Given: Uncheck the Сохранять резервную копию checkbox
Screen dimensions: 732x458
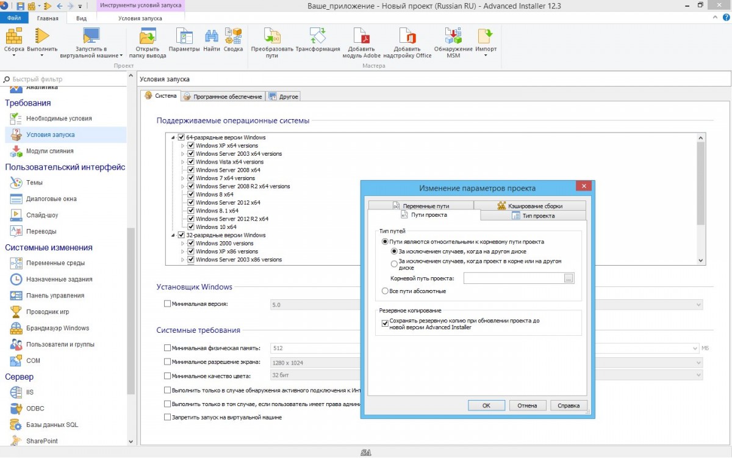Looking at the screenshot, I should tap(385, 324).
